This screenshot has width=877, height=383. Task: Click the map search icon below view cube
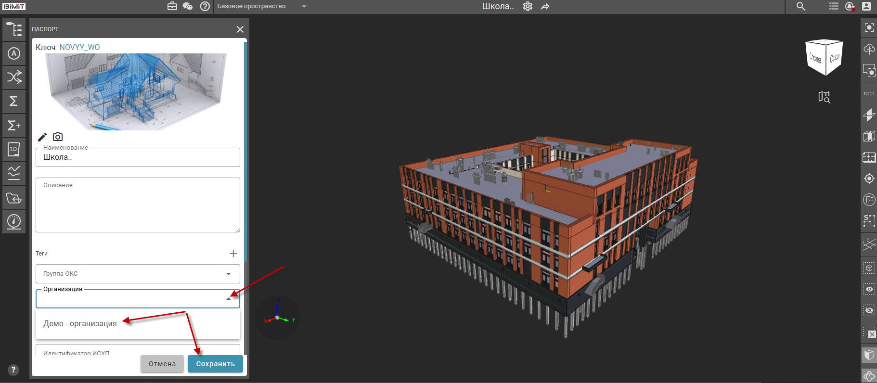824,97
